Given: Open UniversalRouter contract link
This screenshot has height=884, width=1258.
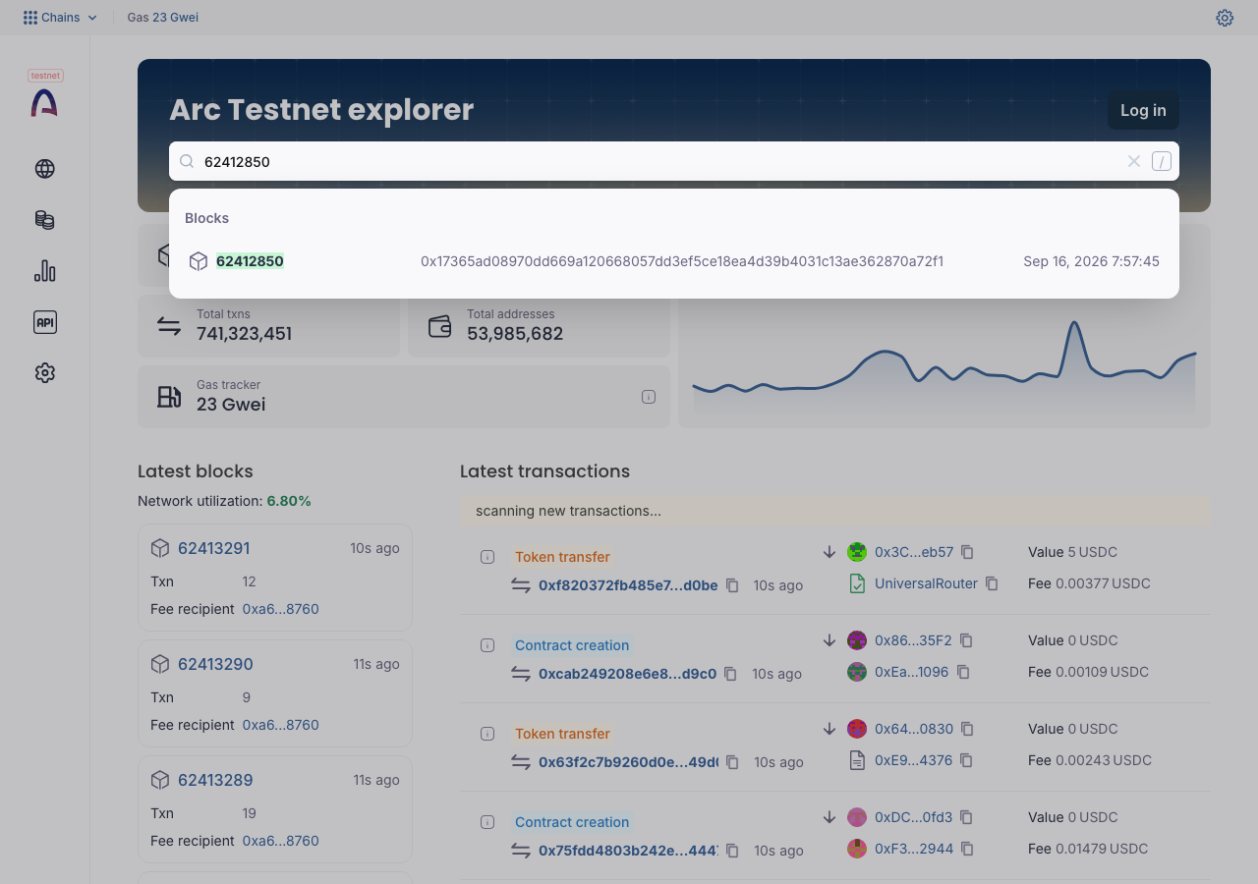Looking at the screenshot, I should pos(926,583).
